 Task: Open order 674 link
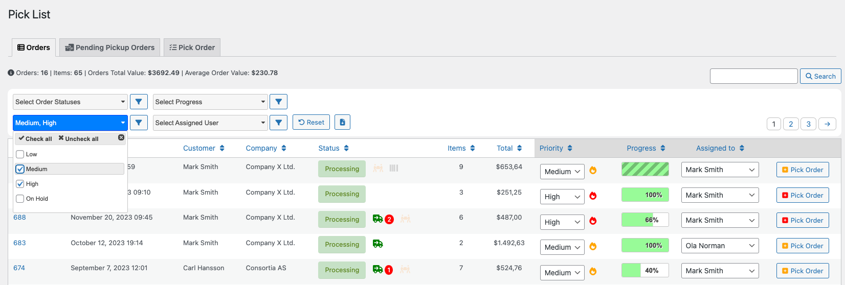(x=19, y=268)
